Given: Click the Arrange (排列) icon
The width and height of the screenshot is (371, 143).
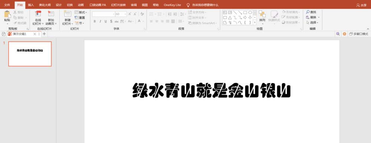Looking at the screenshot, I should (x=262, y=14).
